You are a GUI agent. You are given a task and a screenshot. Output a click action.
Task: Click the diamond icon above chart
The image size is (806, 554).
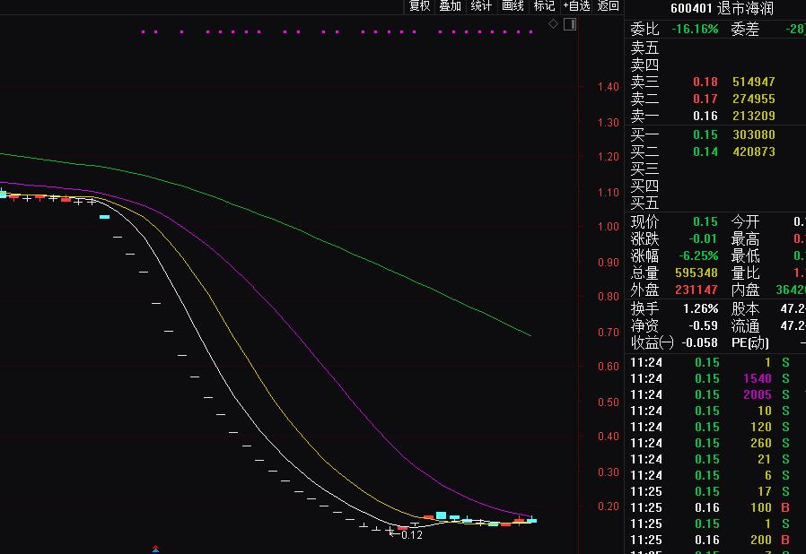(553, 23)
